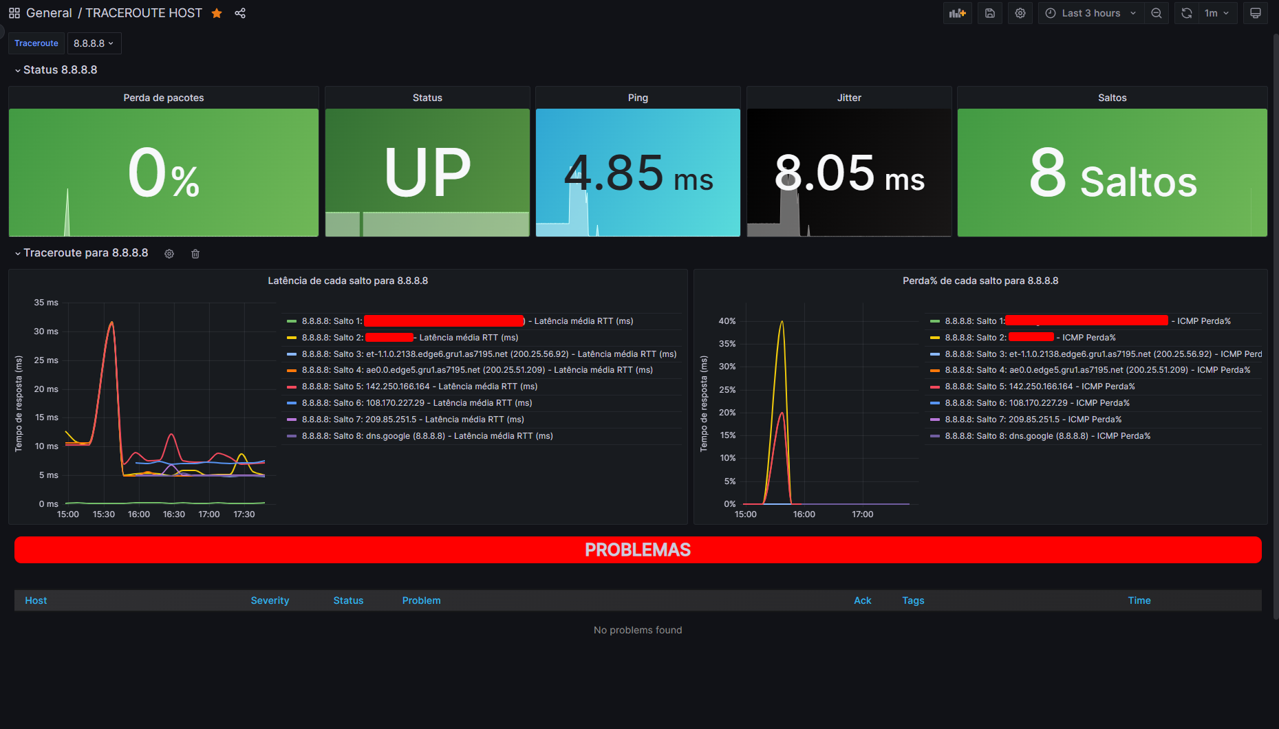Change color of Salto 4 latency swatch

292,370
